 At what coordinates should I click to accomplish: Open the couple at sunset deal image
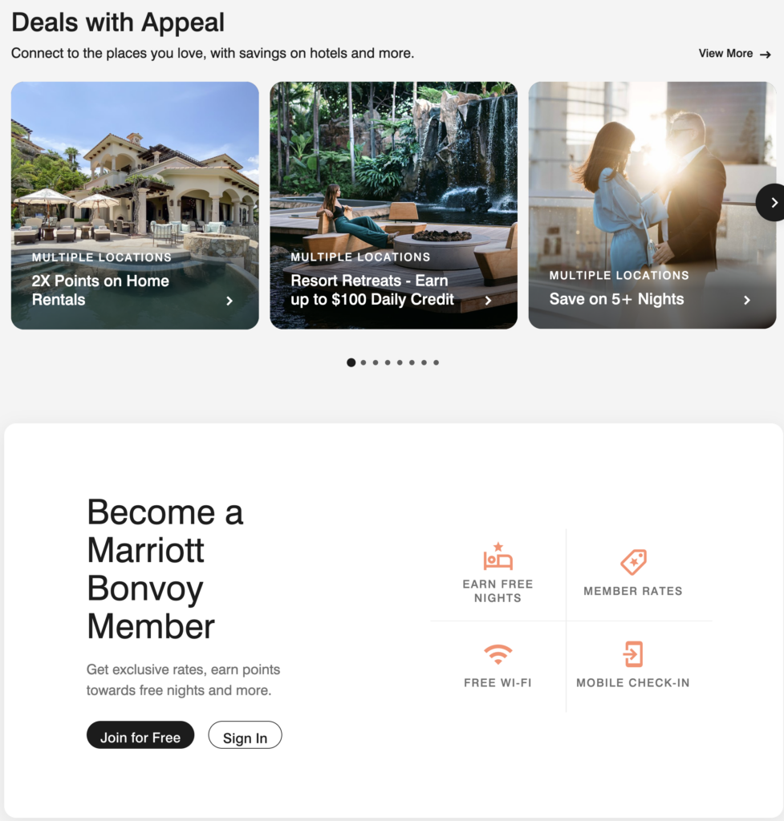pos(652,205)
